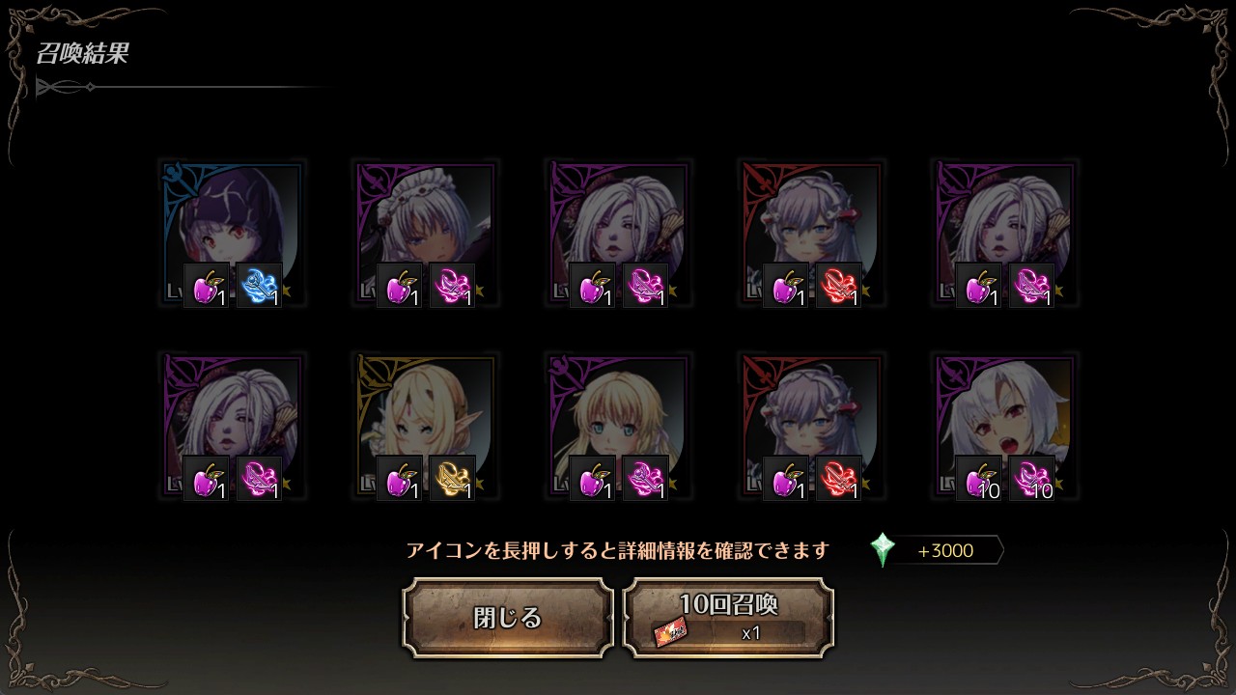1236x695 pixels.
Task: Click the 閉じる button
Action: coord(508,618)
